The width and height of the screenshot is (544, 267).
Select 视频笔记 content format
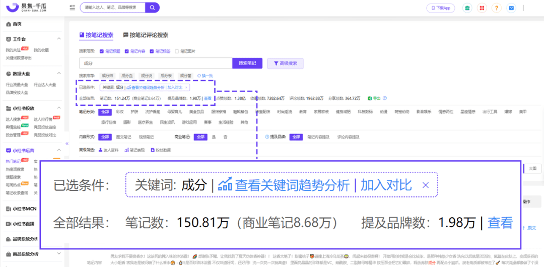pos(146,137)
